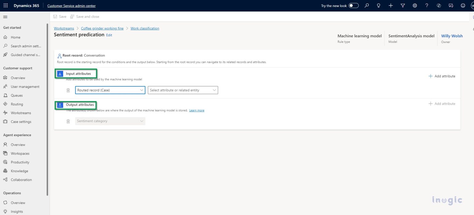474x215 pixels.
Task: Click the Work classification breadcrumb link
Action: pos(145,28)
